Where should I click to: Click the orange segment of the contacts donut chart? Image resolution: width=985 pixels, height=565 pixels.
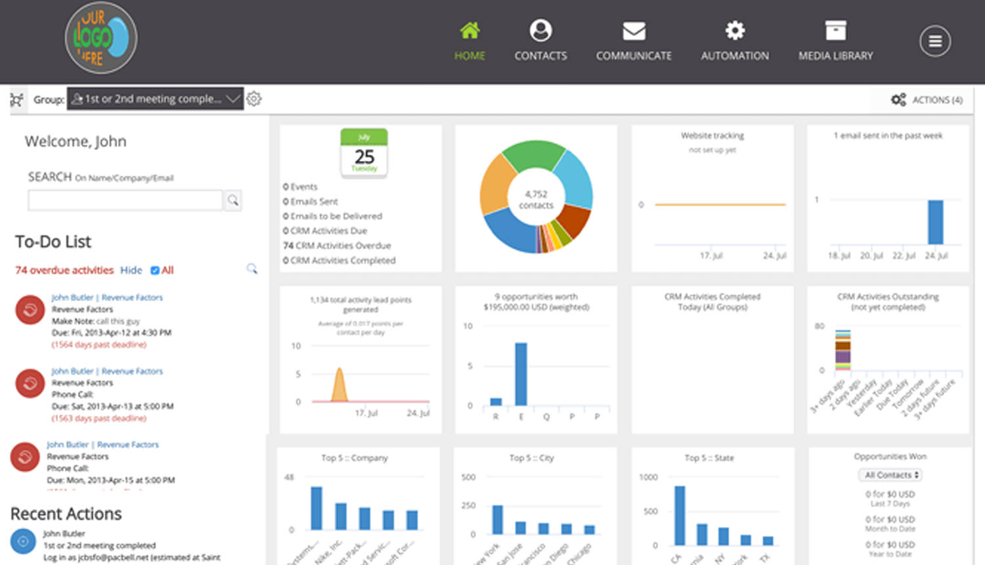tap(494, 184)
